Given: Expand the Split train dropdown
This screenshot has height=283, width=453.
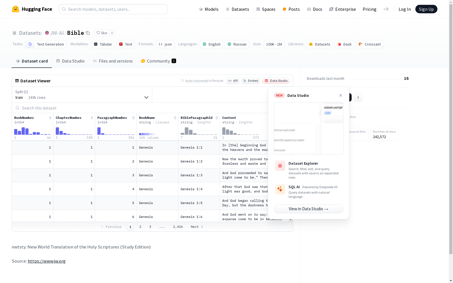Looking at the screenshot, I should [x=82, y=95].
